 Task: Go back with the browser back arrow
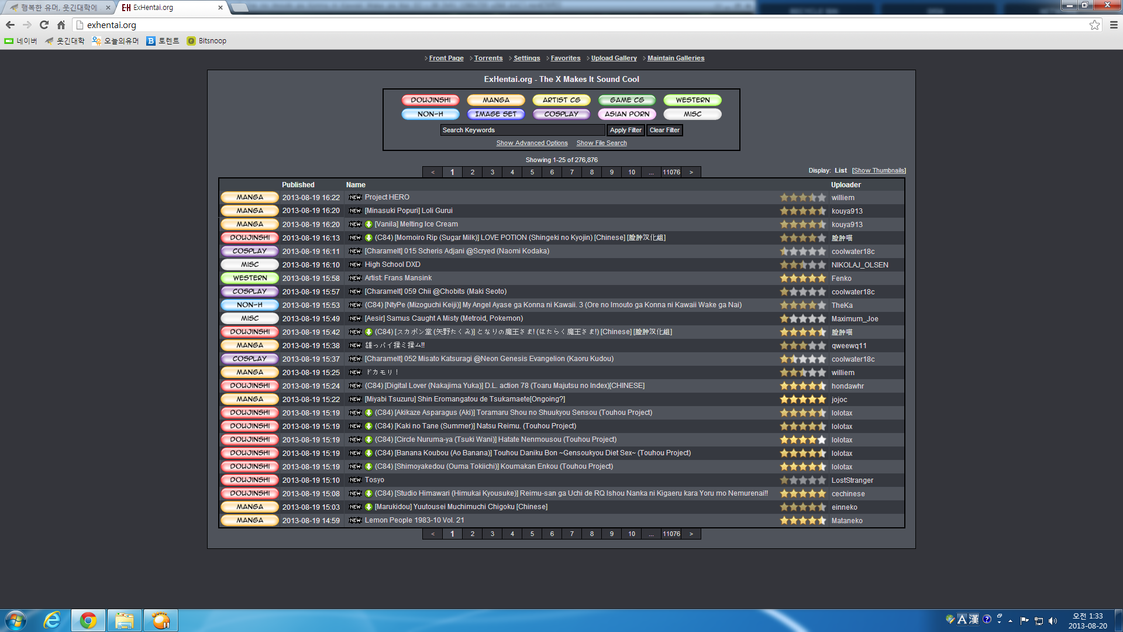pos(10,25)
